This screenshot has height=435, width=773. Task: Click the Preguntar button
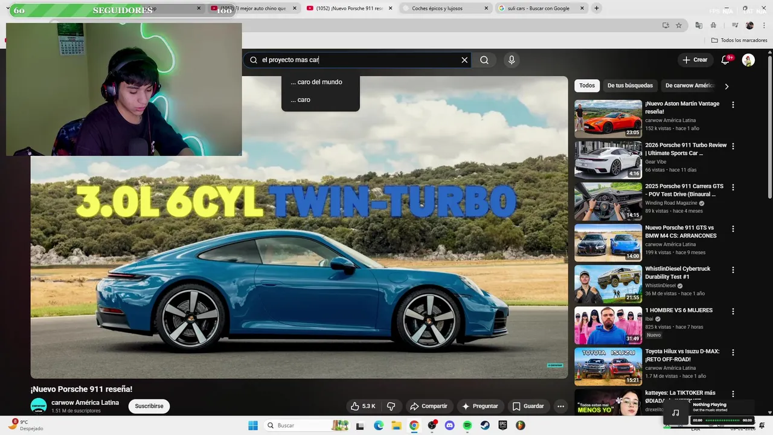[x=480, y=406]
